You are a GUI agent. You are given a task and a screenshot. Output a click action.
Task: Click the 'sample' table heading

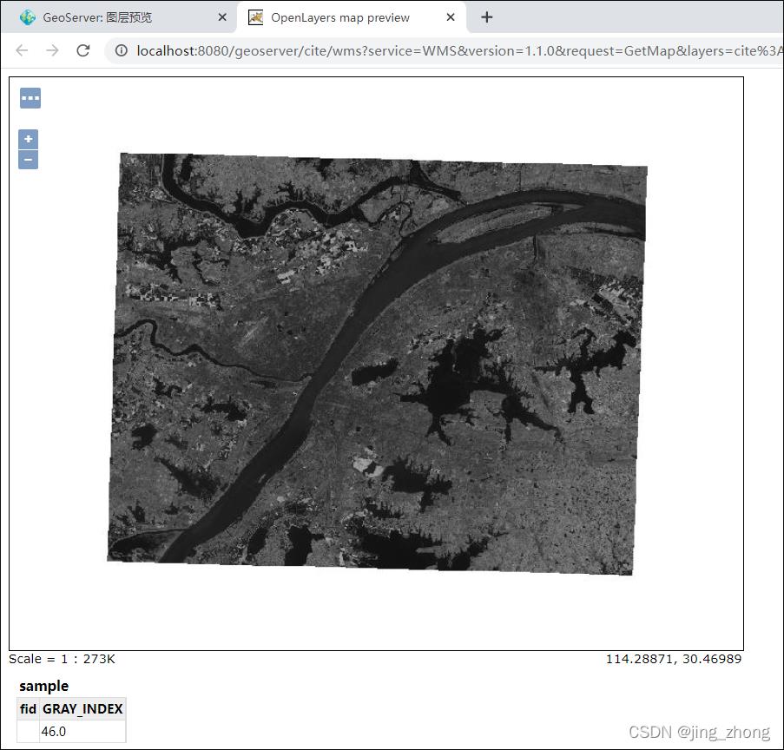(44, 686)
